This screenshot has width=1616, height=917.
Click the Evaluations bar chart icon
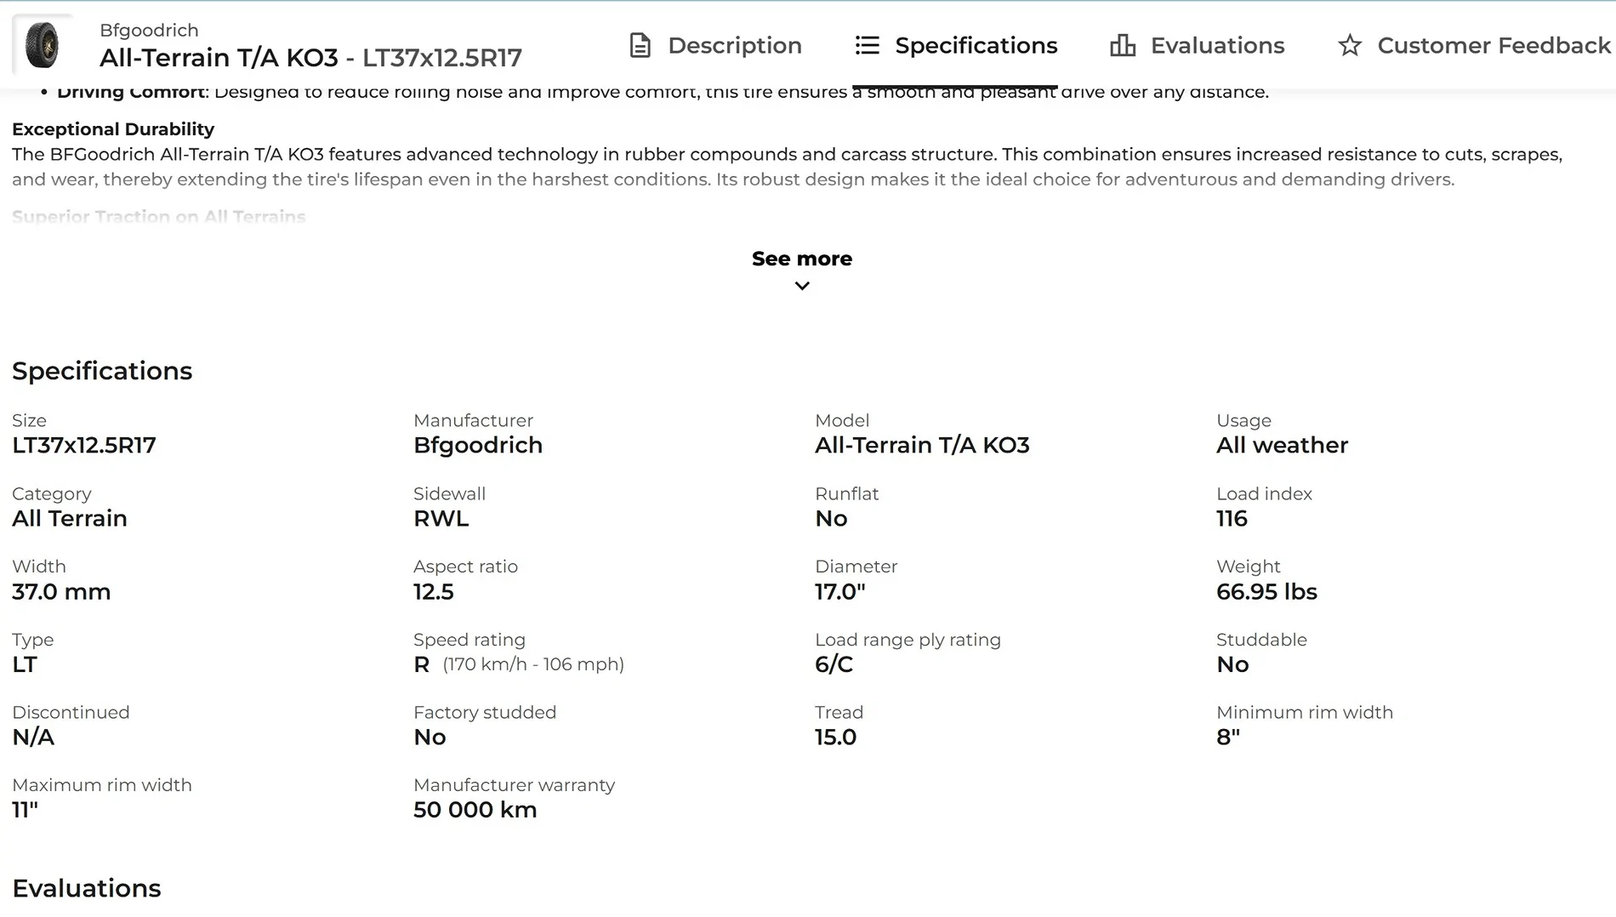click(1123, 45)
